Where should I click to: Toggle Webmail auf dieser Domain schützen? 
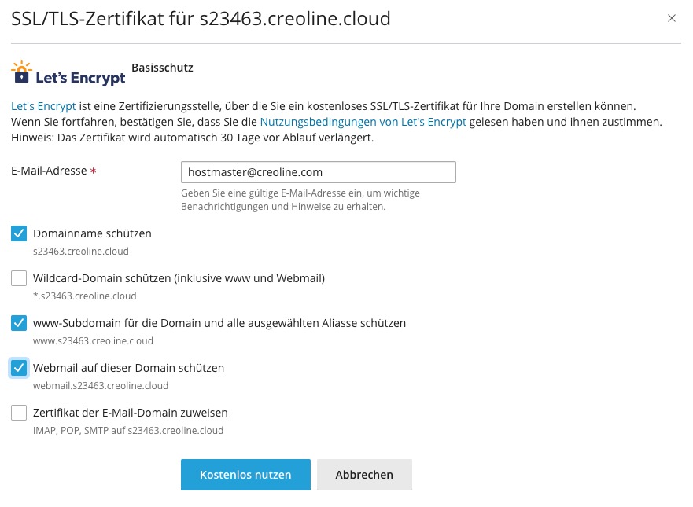[x=19, y=368]
